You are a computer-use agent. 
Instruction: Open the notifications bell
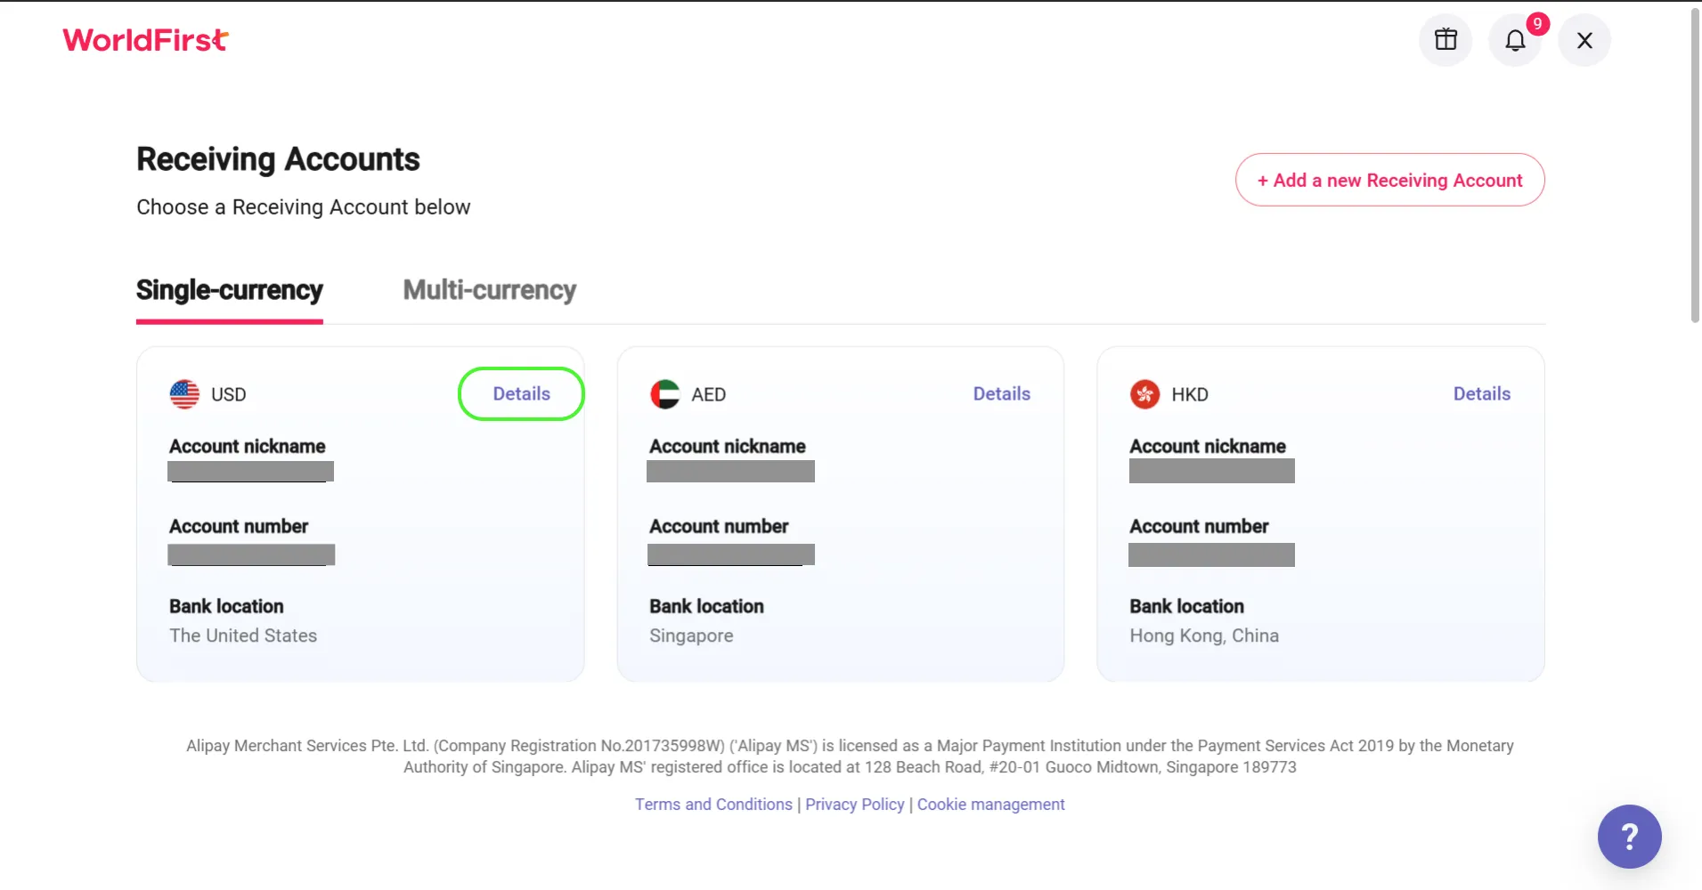[x=1515, y=40]
